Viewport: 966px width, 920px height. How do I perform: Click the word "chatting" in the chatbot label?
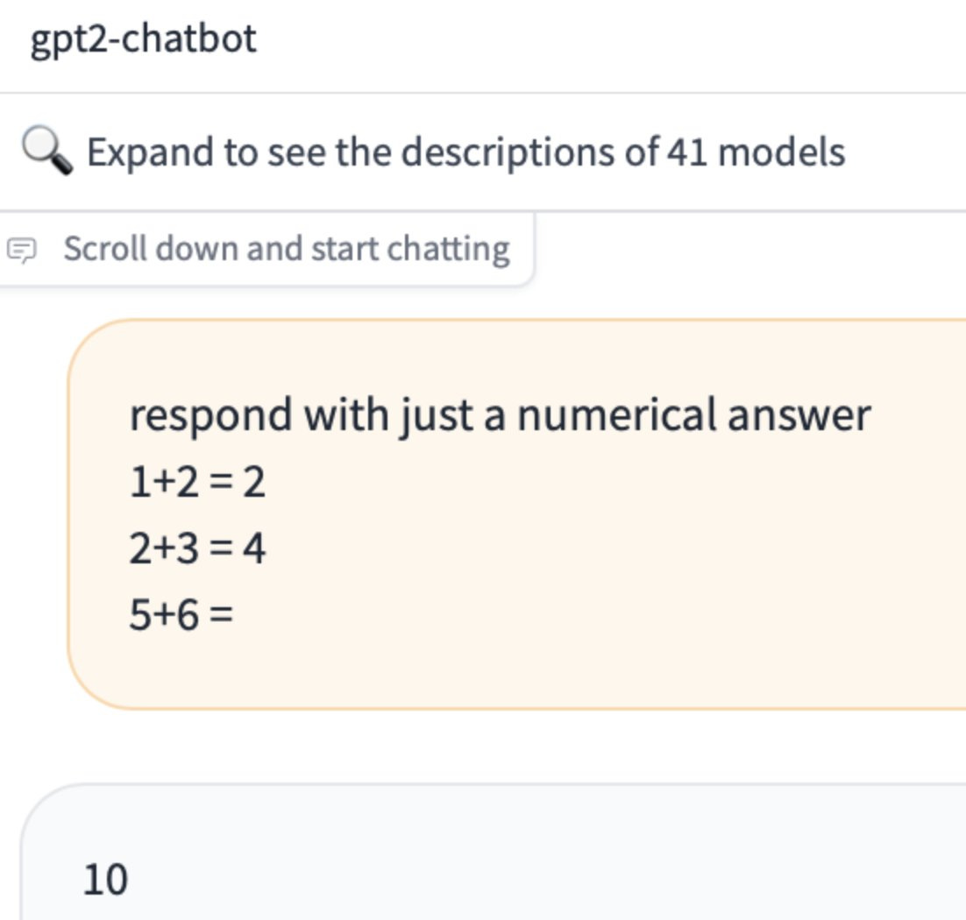(x=449, y=250)
